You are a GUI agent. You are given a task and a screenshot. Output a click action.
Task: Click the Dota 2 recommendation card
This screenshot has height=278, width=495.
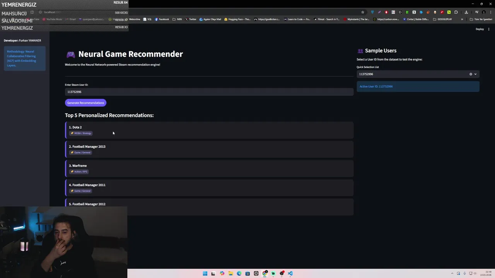point(209,130)
